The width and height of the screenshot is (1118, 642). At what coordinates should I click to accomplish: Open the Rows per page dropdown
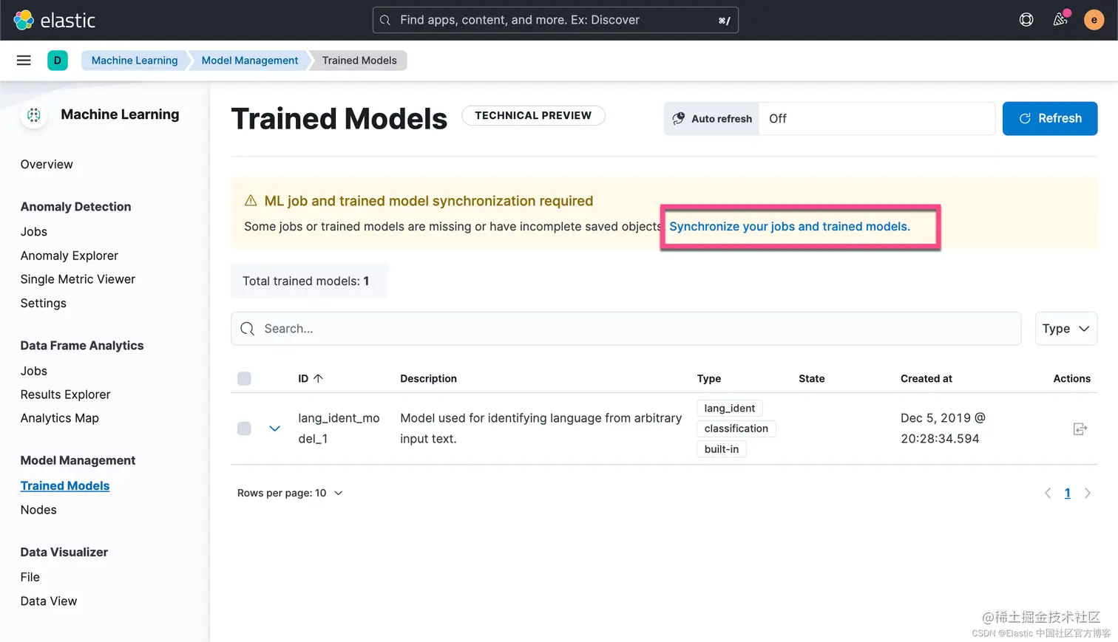[x=290, y=493]
